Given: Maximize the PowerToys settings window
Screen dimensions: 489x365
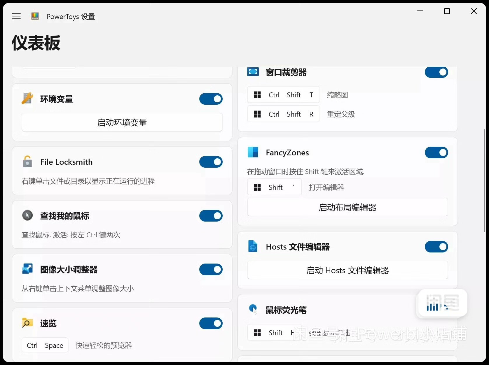Looking at the screenshot, I should [x=447, y=11].
